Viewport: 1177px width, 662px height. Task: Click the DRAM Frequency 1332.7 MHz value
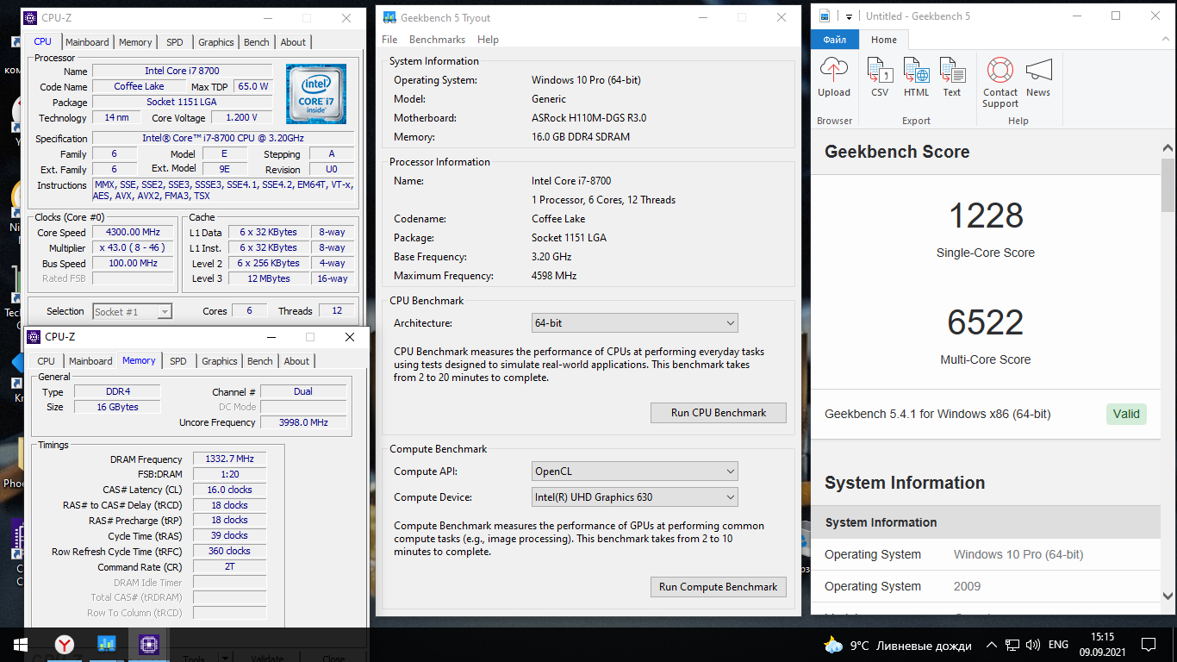[228, 459]
